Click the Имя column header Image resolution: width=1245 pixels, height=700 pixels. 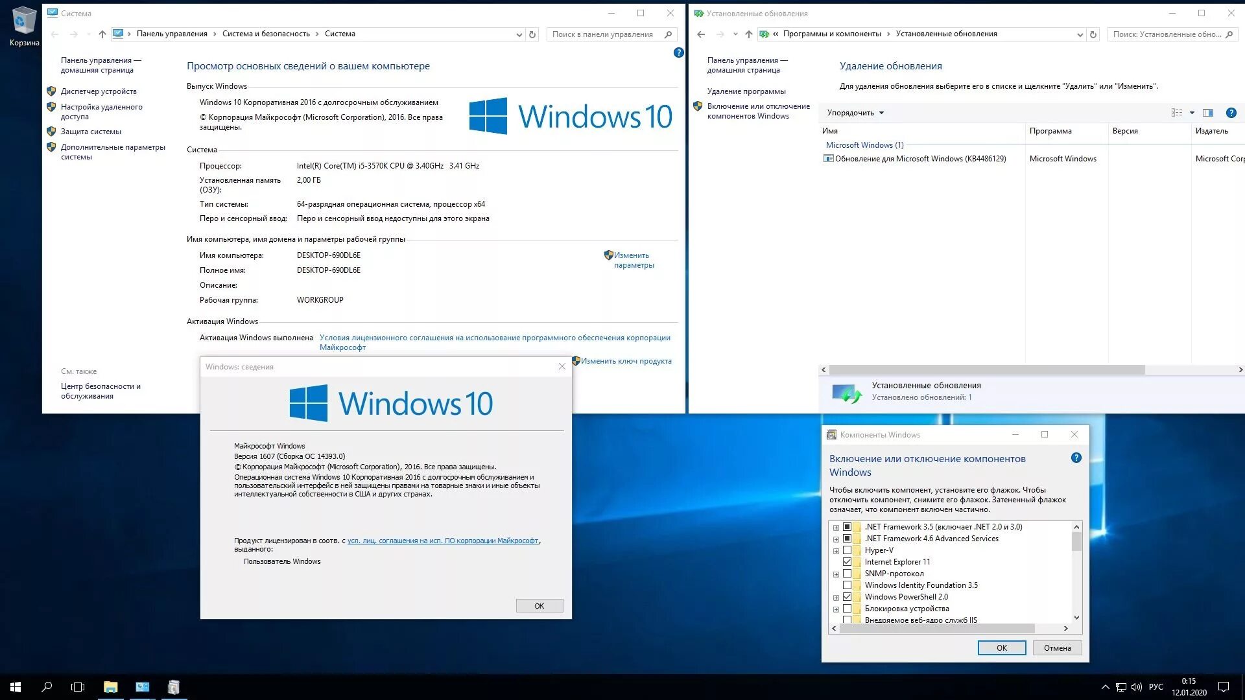coord(830,131)
